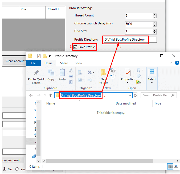Open the Recent locations dropdown arrow
Viewport: 180px width, 174px height.
tap(45, 95)
